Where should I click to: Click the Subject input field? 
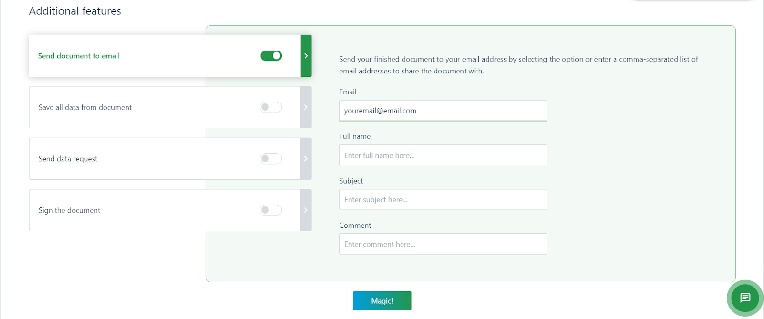[443, 199]
